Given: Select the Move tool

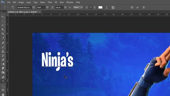Looking at the screenshot, I should (x=3, y=17).
